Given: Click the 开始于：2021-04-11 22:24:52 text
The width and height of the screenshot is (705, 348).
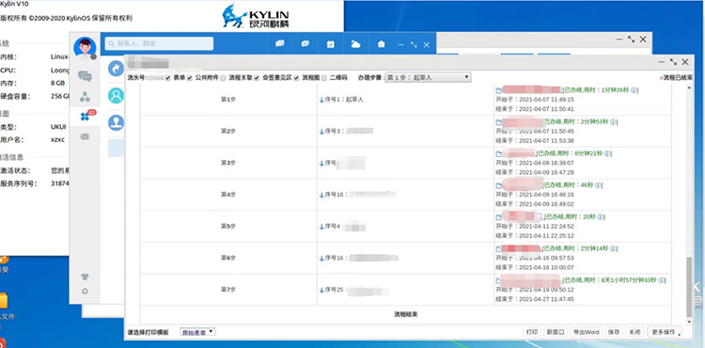Looking at the screenshot, I should pos(535,226).
